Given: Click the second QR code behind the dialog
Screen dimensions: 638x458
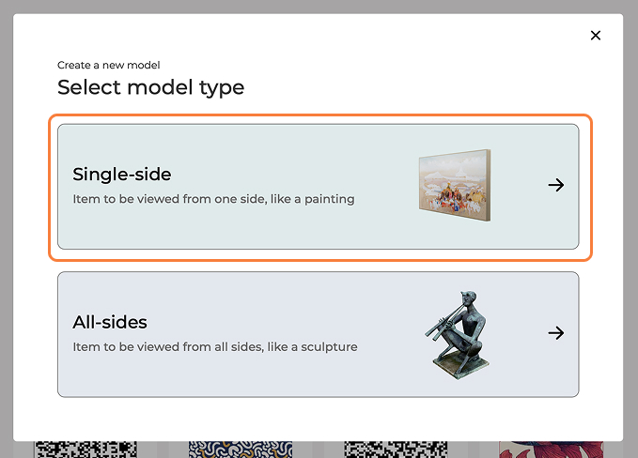Looking at the screenshot, I should [x=395, y=449].
